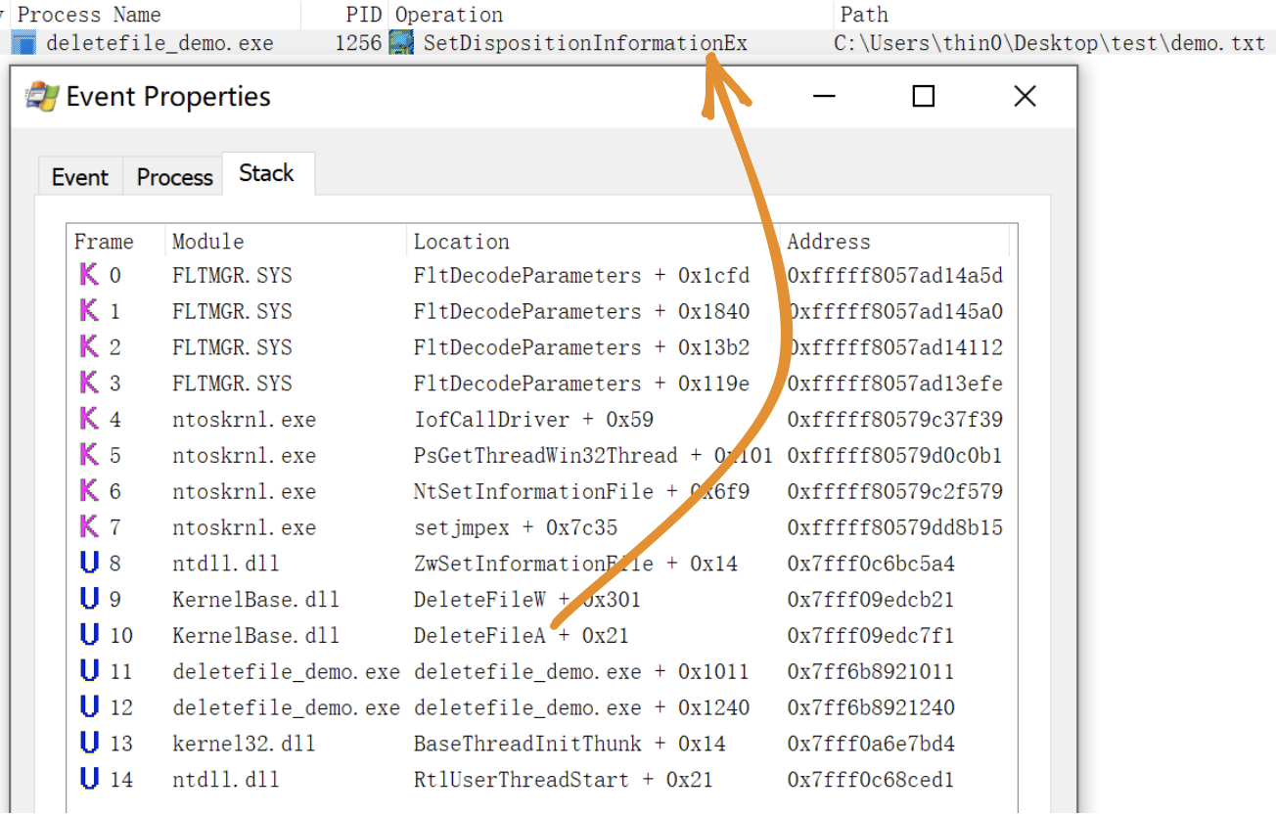Click the Event Properties window icon

(41, 96)
